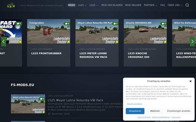Open Wiko-Tec Ballenspiess card thumbnail

tap(184, 31)
